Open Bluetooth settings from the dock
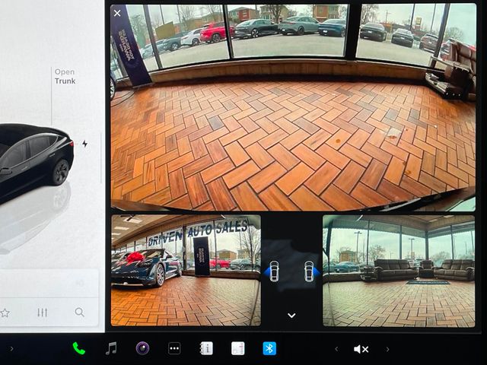 click(x=269, y=348)
